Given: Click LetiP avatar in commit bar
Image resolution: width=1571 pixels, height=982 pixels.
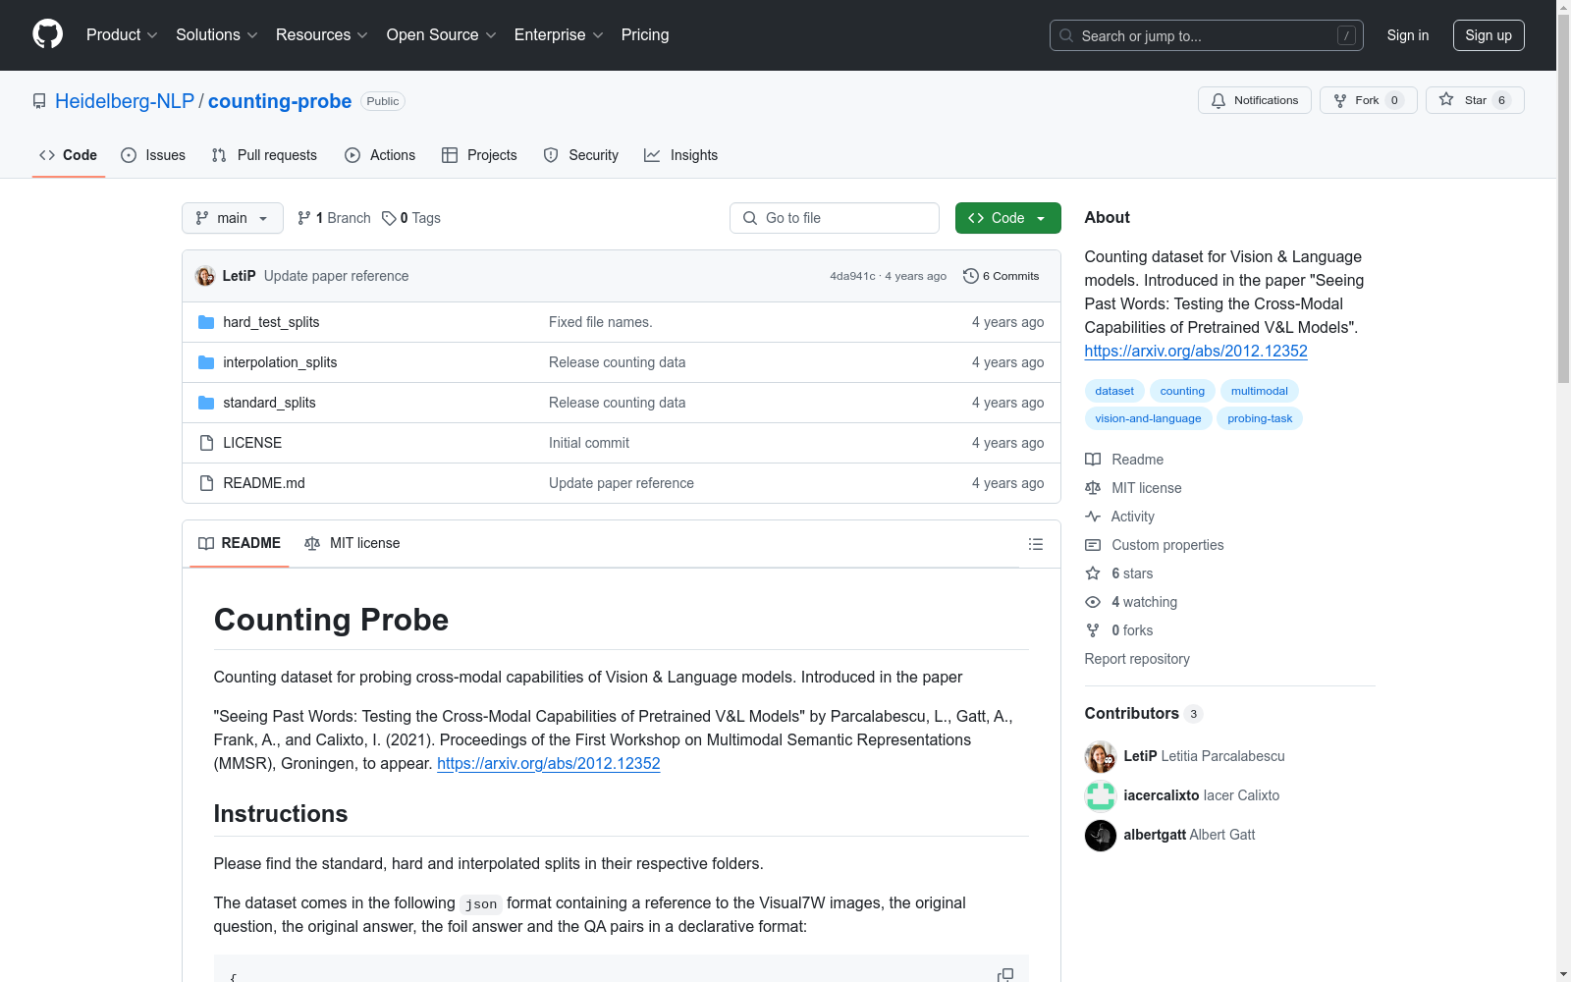Looking at the screenshot, I should pos(205,276).
